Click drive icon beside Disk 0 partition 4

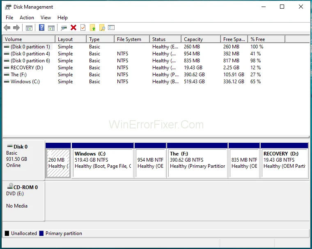(x=7, y=54)
